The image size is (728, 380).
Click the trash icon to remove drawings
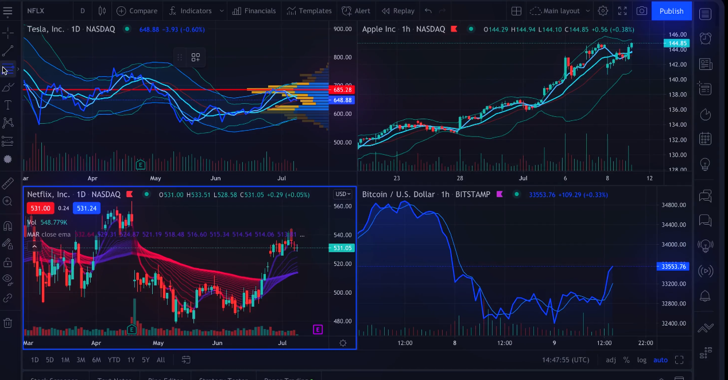pos(7,323)
